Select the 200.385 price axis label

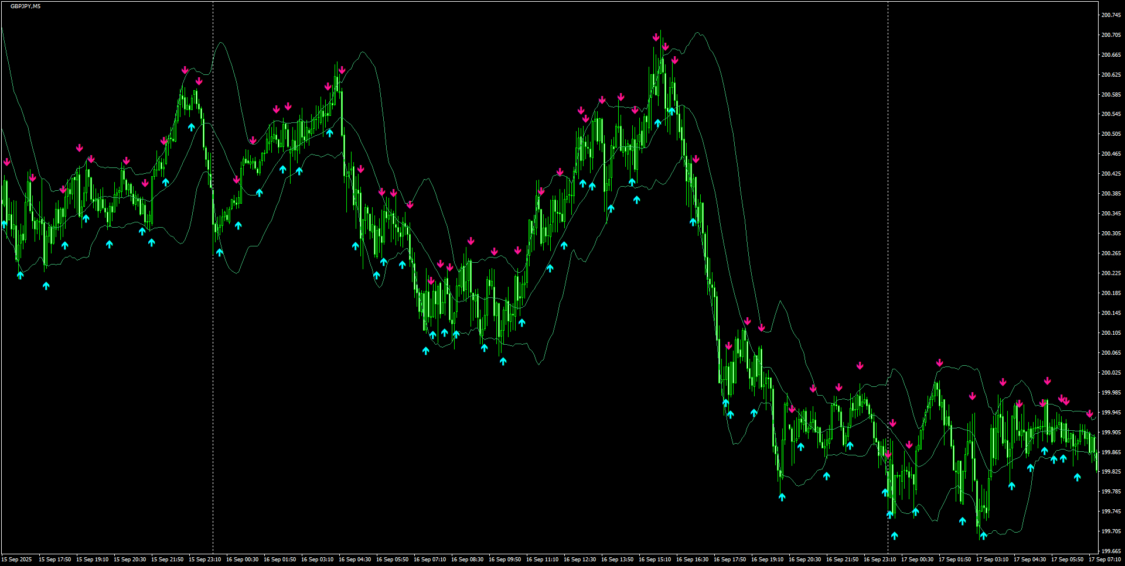point(1111,194)
